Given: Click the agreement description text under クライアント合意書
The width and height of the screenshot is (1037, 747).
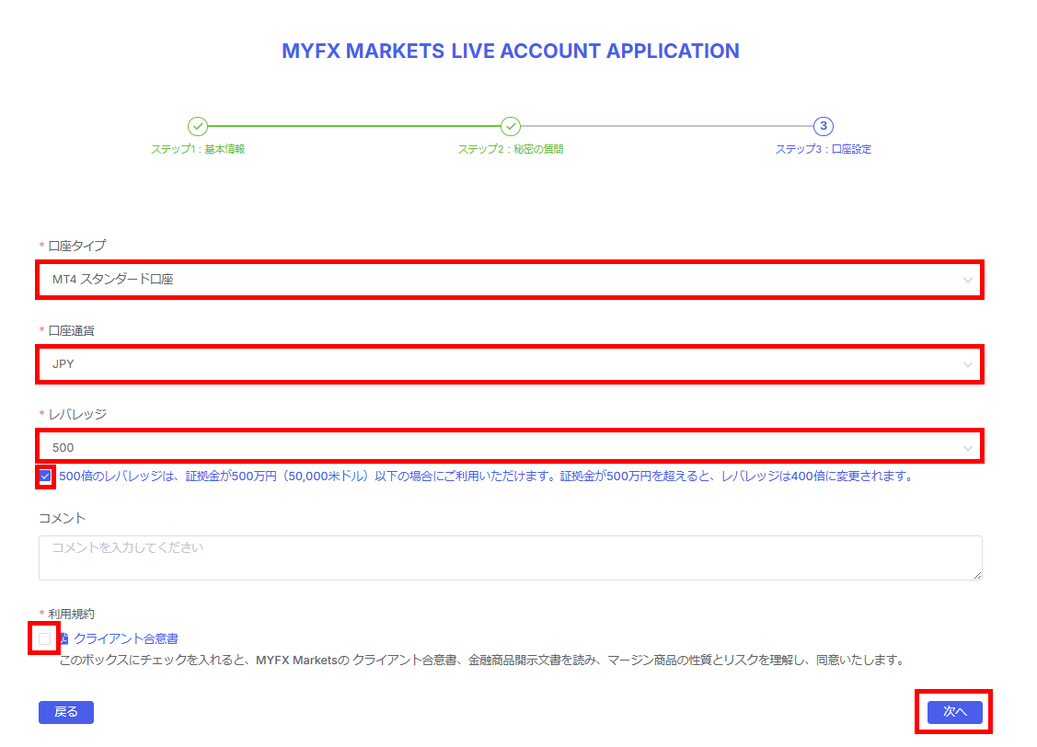Looking at the screenshot, I should (482, 660).
